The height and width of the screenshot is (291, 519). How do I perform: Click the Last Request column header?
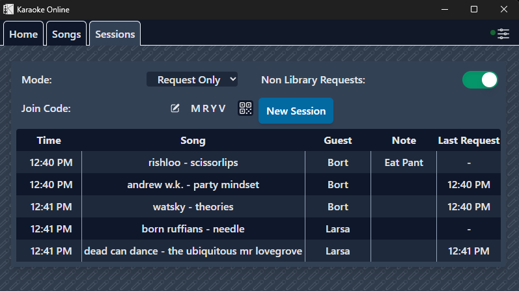[469, 141]
